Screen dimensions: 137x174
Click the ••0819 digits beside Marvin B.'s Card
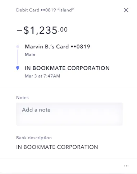81,47
